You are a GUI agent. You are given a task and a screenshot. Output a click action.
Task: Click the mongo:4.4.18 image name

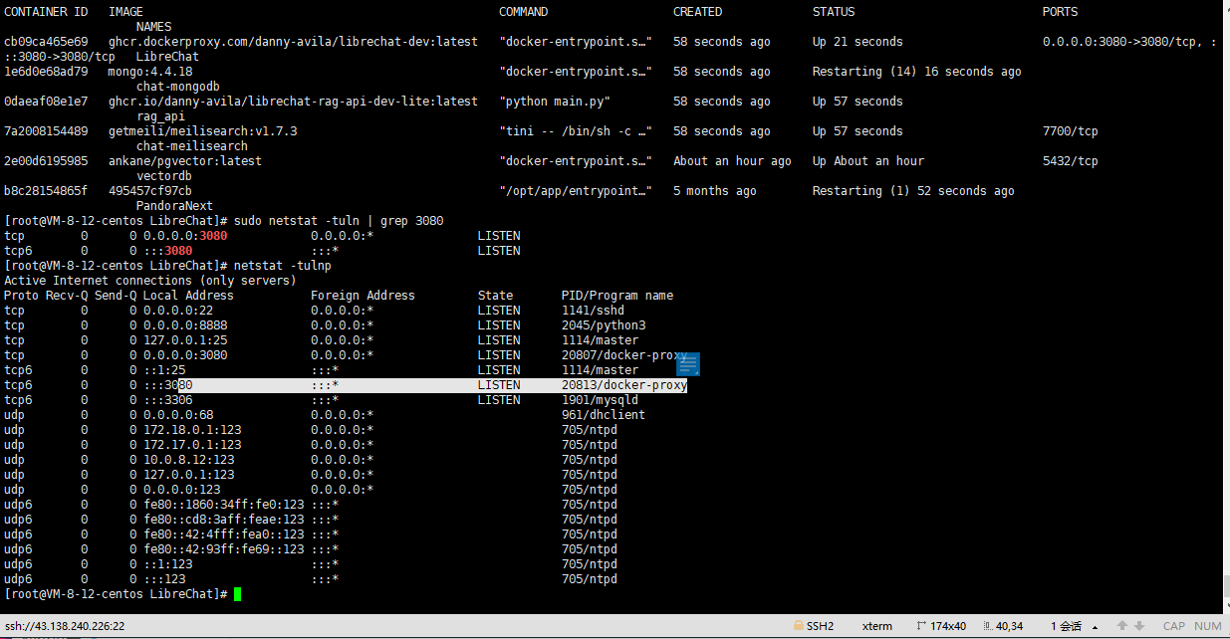coord(150,72)
